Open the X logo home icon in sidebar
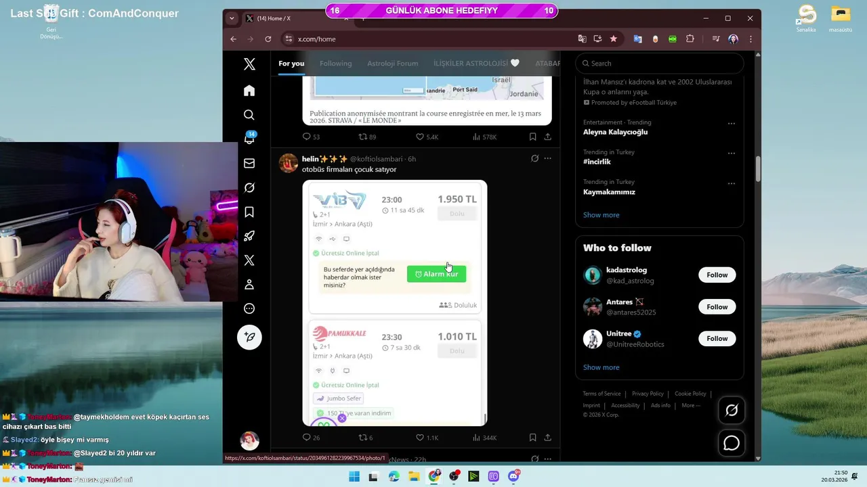867x487 pixels. (249, 64)
